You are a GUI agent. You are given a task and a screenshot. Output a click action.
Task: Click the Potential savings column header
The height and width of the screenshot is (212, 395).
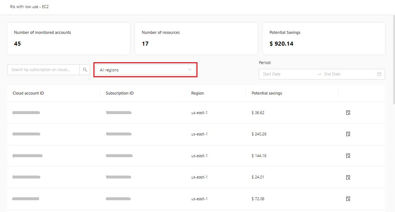pyautogui.click(x=267, y=93)
